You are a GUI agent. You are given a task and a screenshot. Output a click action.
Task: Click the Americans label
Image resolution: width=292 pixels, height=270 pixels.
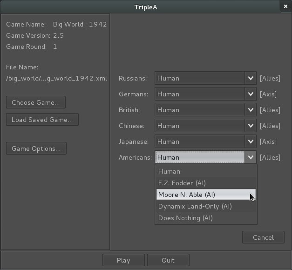coord(136,157)
